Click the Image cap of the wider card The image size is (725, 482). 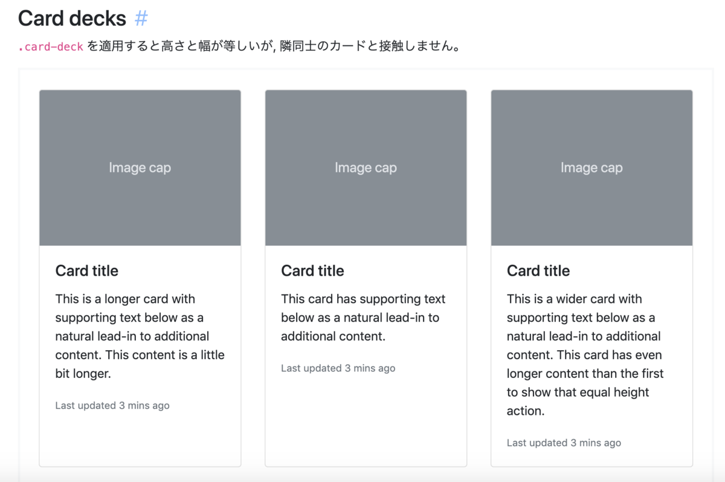591,168
